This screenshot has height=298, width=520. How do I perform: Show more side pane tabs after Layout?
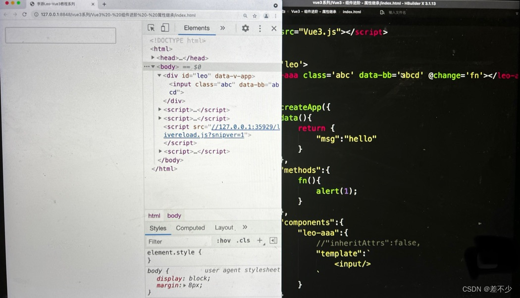point(245,227)
